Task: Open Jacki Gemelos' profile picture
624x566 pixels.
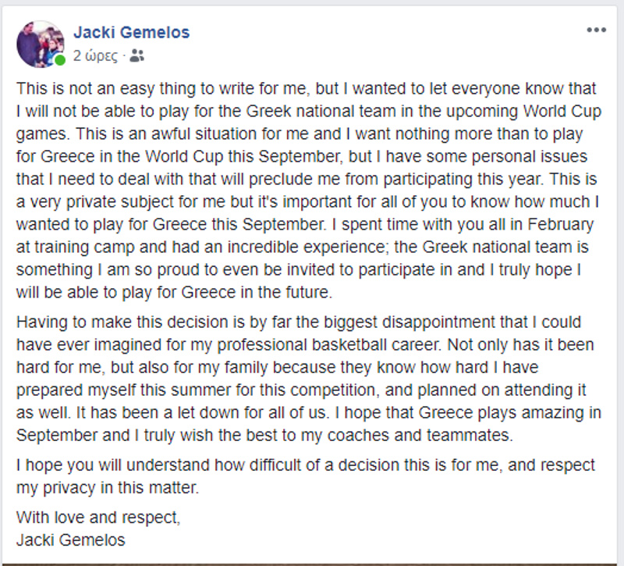Action: [41, 44]
